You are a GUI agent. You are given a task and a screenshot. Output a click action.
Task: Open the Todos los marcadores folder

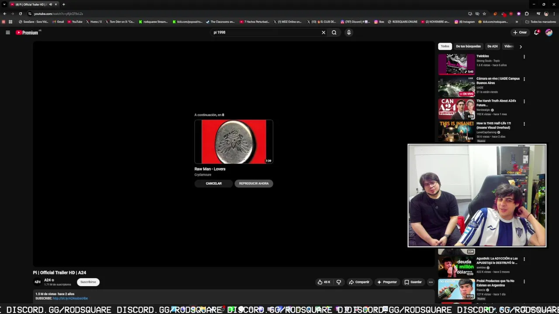click(x=541, y=22)
